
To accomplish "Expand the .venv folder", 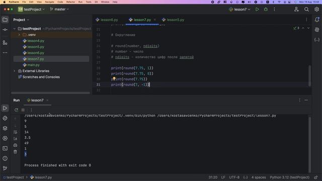I will [19, 35].
